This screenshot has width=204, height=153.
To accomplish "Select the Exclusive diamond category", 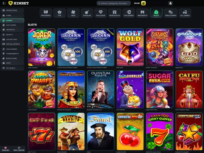I will [100, 13].
